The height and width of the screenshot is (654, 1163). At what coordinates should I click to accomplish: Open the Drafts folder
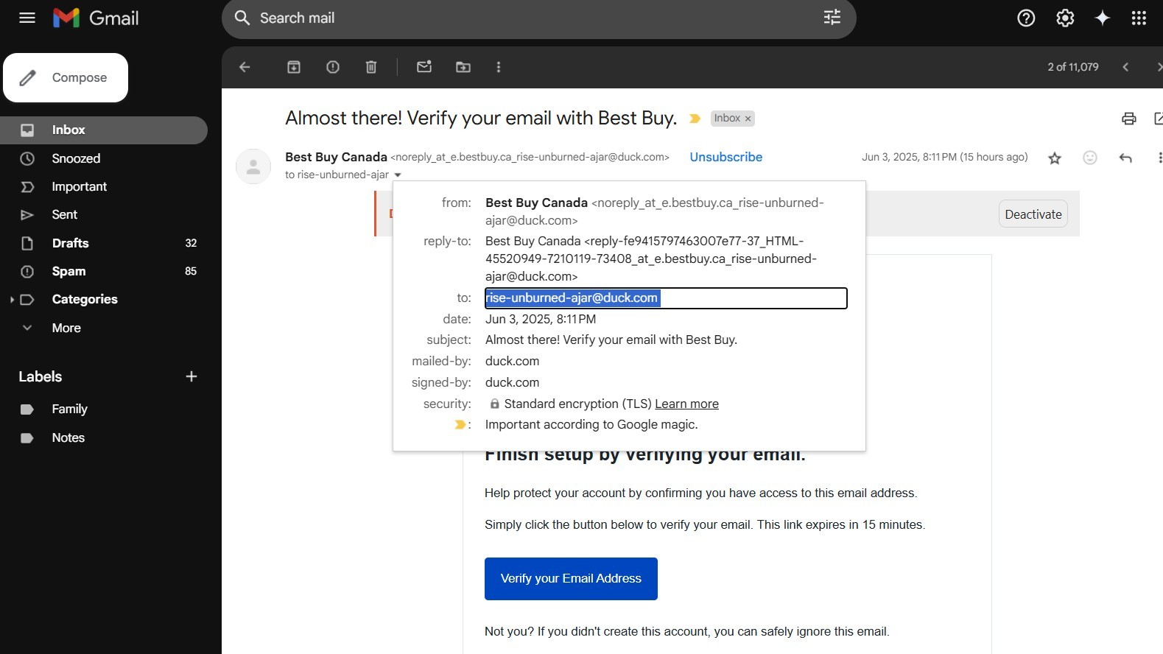pos(70,243)
